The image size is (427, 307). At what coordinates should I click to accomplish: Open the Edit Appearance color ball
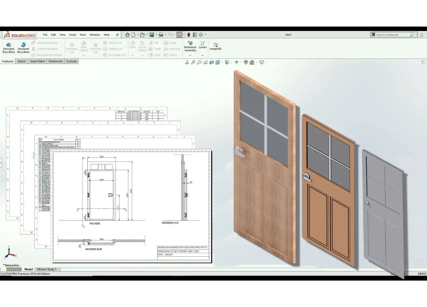coord(246,62)
